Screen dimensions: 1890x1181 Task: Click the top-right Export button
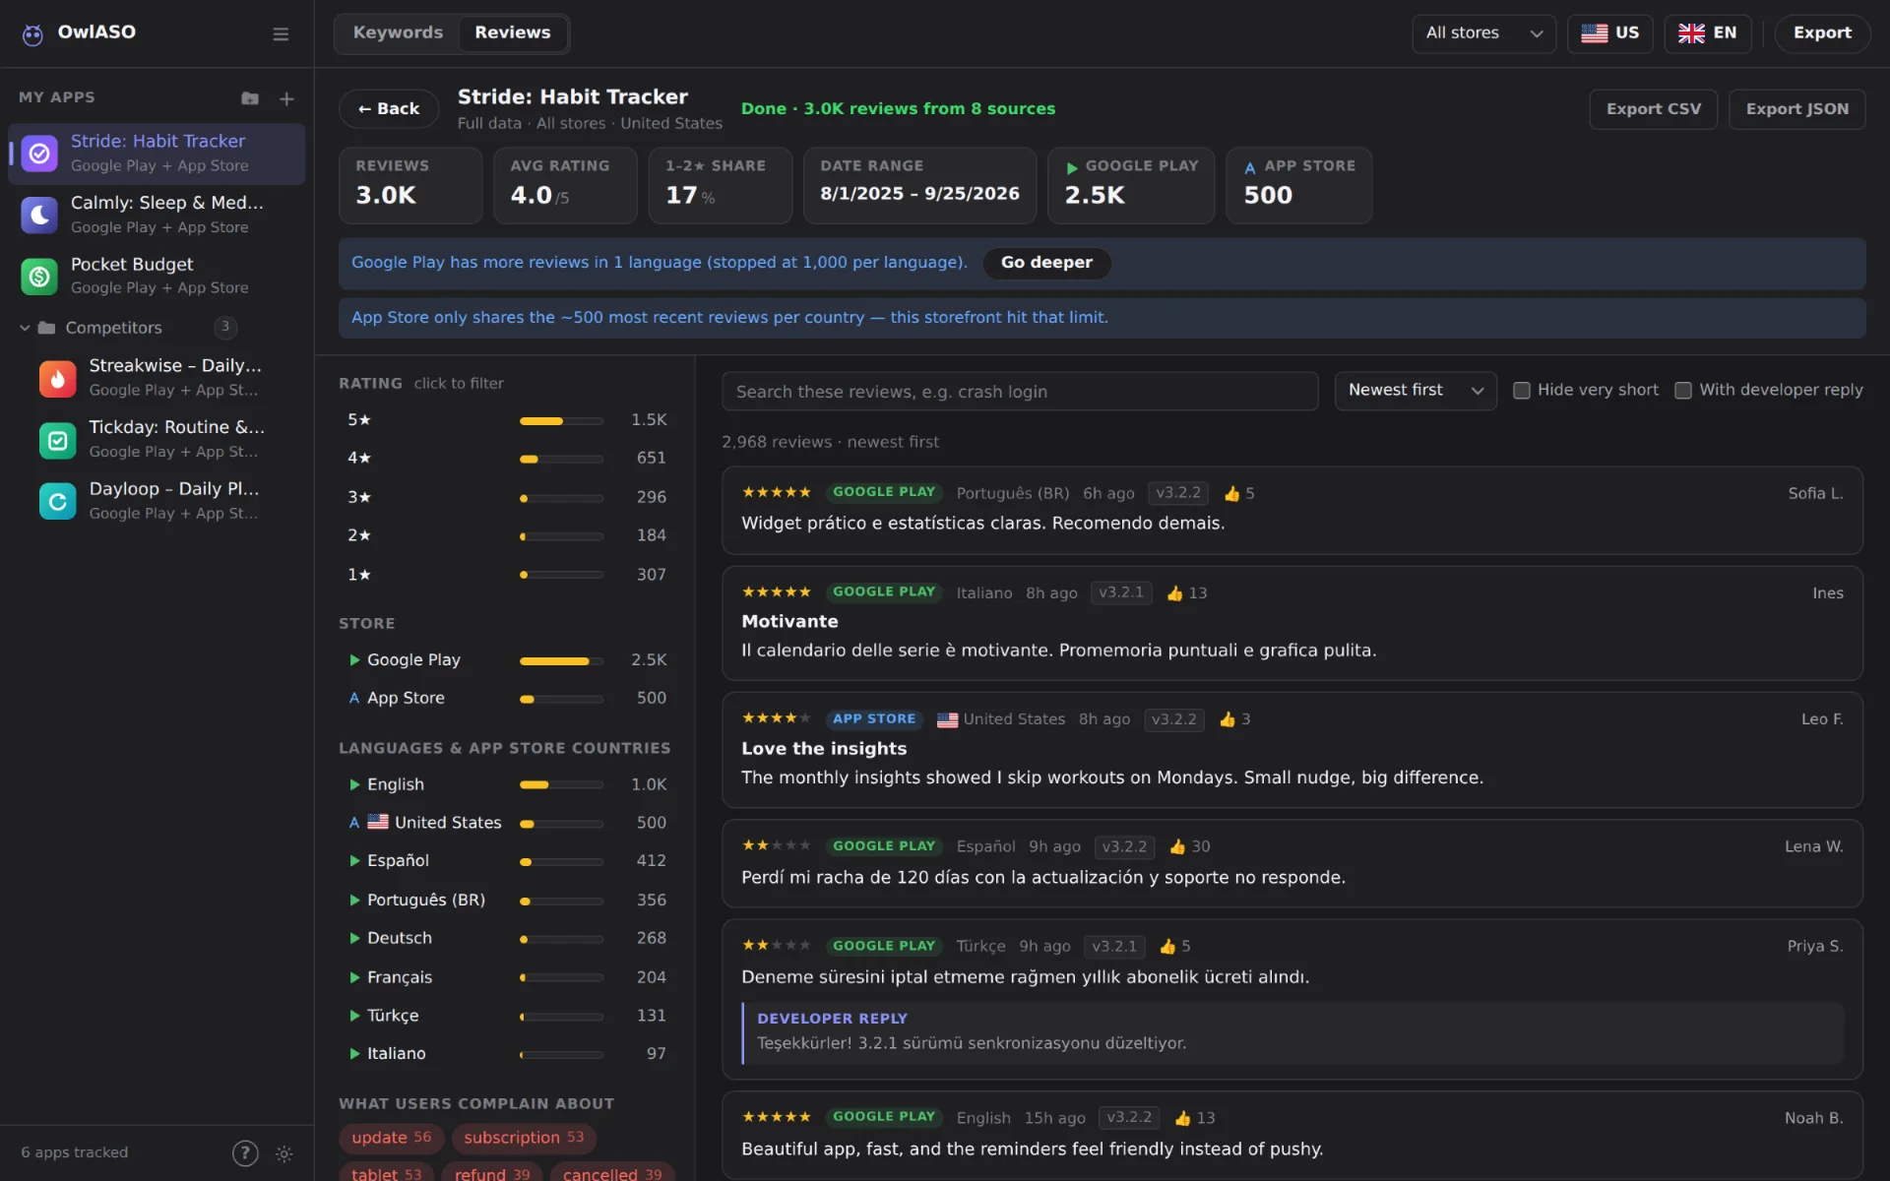(1821, 33)
